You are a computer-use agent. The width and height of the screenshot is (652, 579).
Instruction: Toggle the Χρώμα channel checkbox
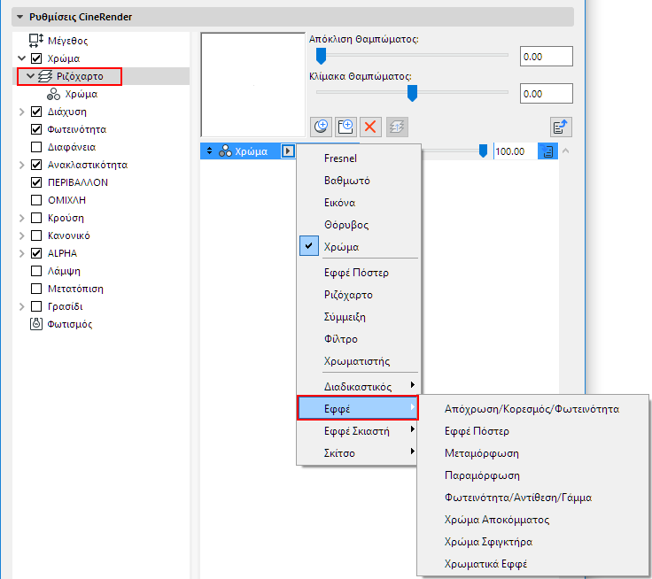pos(36,58)
